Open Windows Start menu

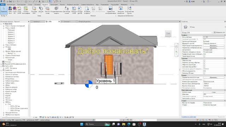[82, 124]
